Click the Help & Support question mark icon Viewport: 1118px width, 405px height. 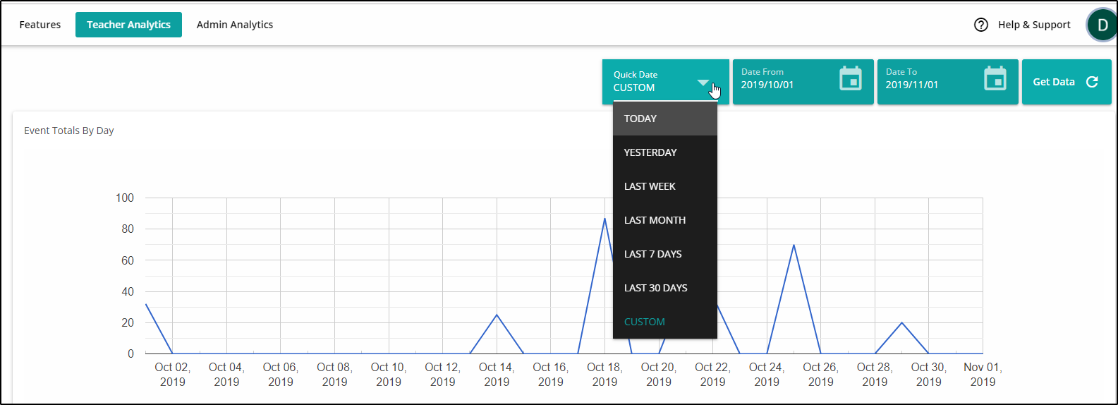click(x=981, y=25)
